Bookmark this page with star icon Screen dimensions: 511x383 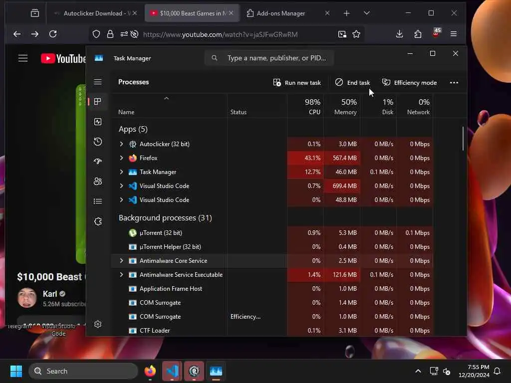tap(356, 34)
